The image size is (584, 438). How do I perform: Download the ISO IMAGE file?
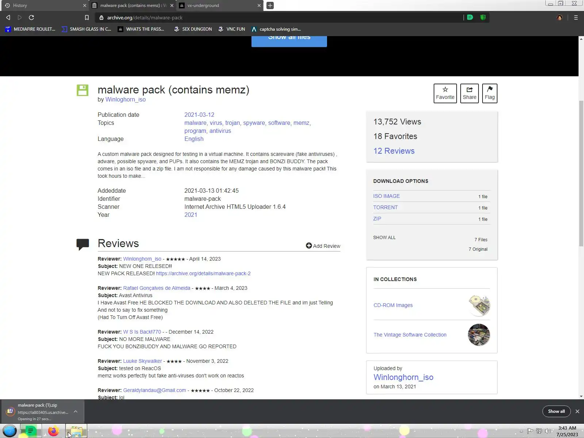(x=387, y=196)
